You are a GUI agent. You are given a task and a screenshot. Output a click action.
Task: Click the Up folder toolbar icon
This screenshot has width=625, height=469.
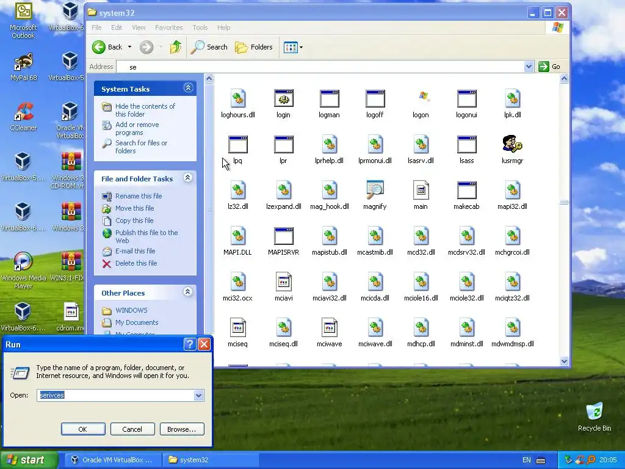click(x=176, y=47)
